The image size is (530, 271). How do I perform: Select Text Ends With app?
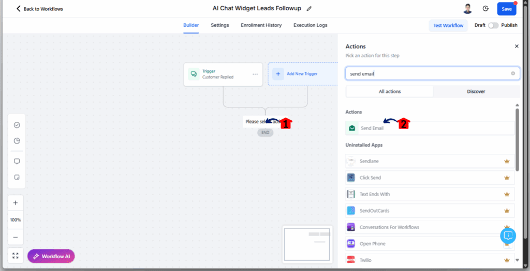coord(430,194)
